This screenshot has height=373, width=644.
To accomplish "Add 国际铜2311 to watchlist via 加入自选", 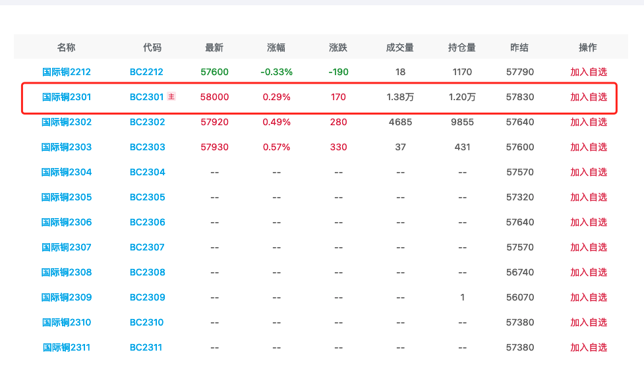I will 589,347.
